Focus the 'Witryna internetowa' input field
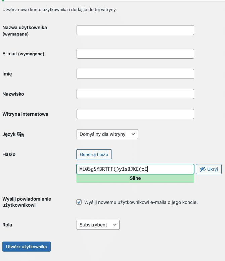Screen dimensions: 225x261 pos(135,114)
